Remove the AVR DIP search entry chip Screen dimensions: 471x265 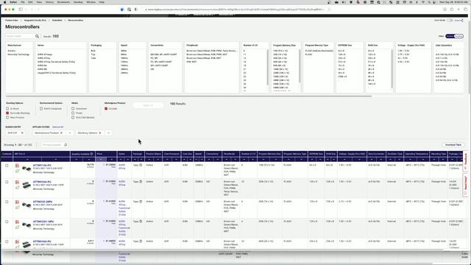point(22,132)
